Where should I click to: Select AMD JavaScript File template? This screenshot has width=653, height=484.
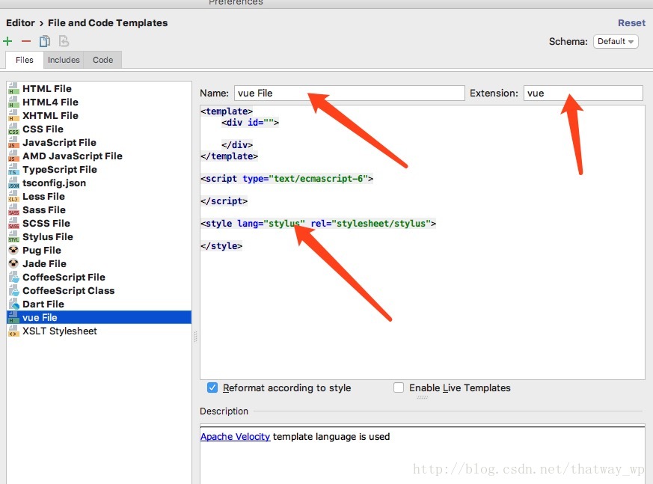point(99,156)
